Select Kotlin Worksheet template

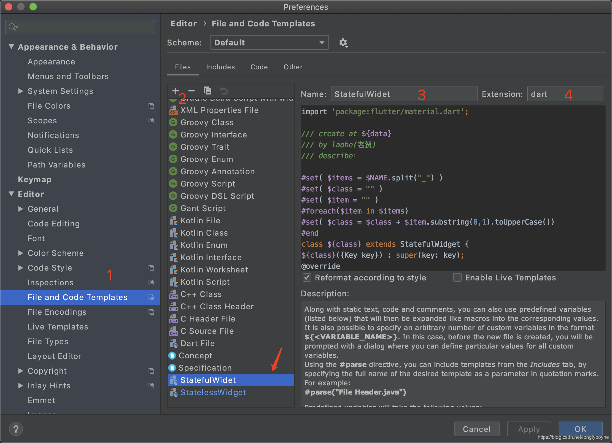pyautogui.click(x=231, y=270)
